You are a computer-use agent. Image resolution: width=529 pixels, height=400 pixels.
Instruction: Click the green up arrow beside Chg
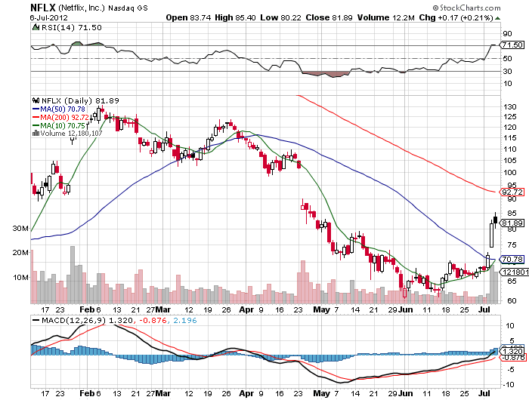(497, 18)
